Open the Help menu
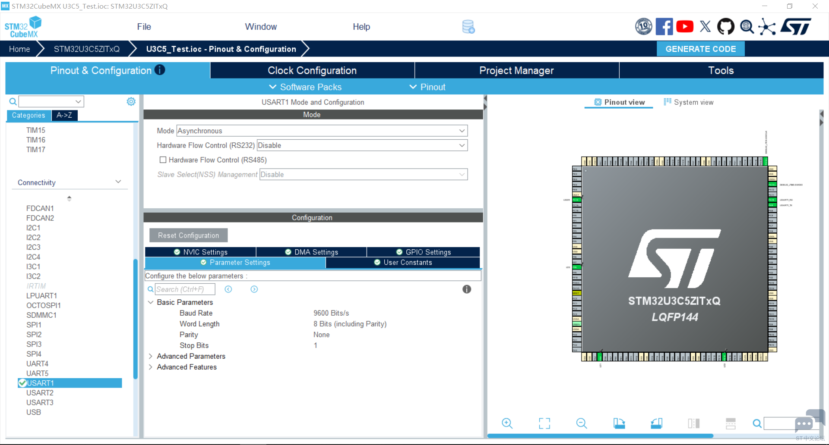The image size is (829, 445). pos(361,27)
